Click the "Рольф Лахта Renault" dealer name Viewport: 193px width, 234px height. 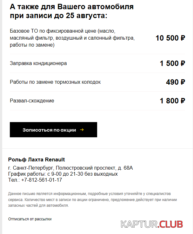pos(37,159)
